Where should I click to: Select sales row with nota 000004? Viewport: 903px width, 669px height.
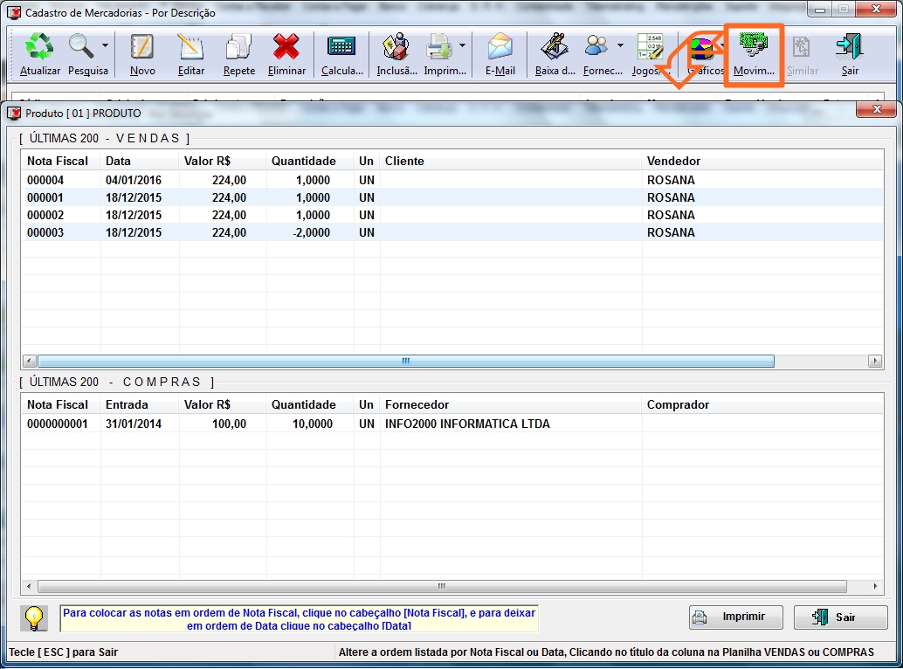[x=45, y=180]
